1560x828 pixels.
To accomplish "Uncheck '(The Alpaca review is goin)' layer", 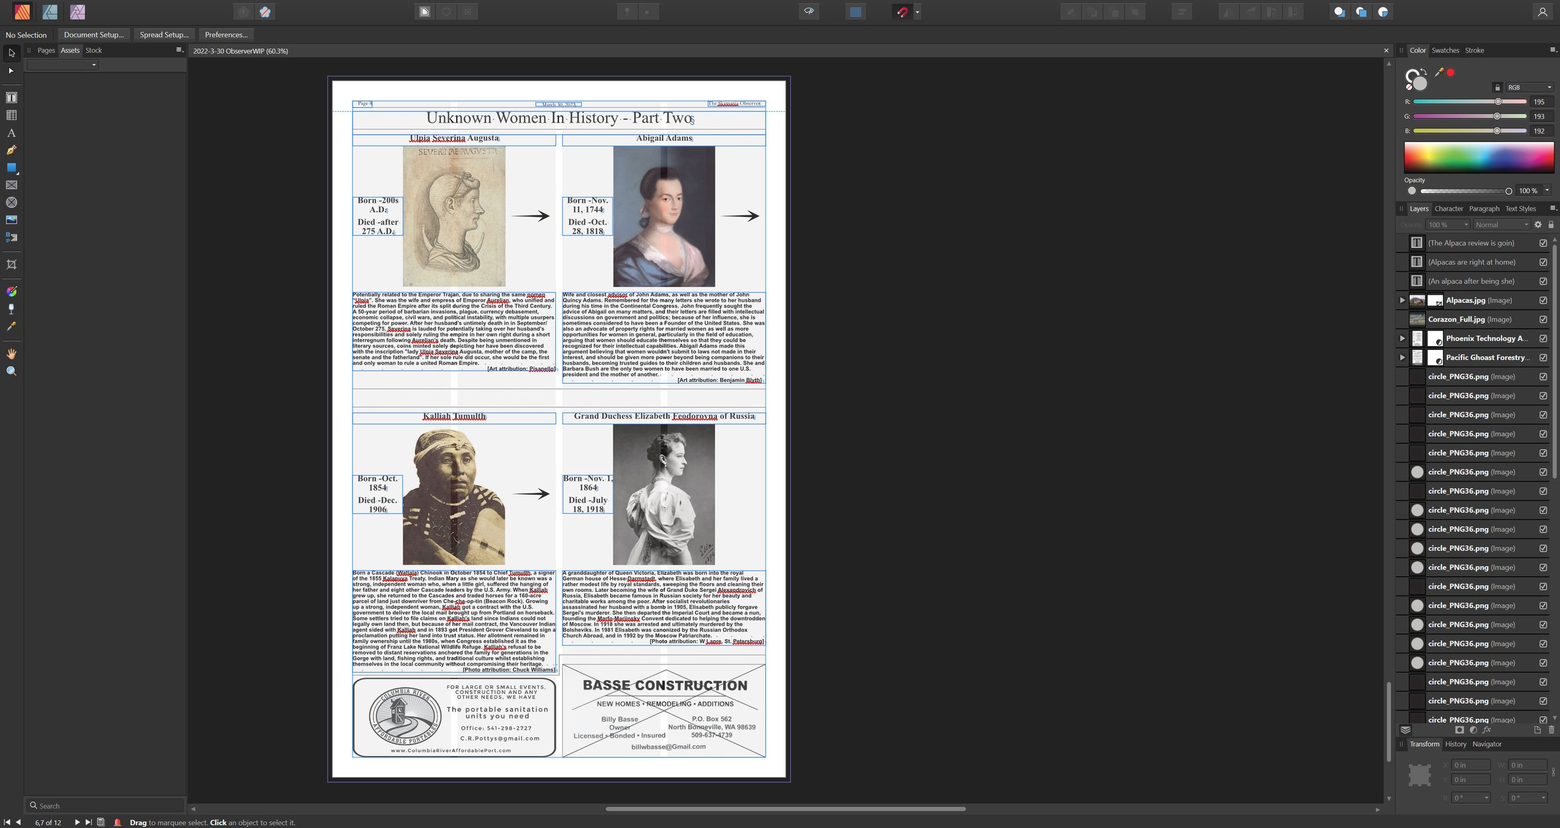I will [1543, 243].
